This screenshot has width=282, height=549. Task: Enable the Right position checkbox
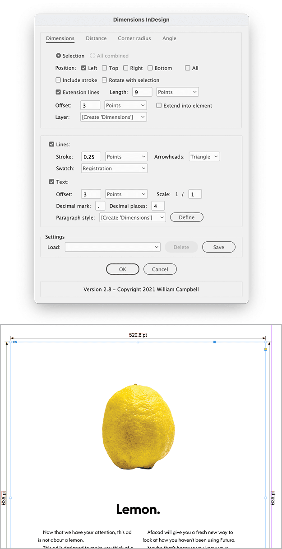point(125,68)
